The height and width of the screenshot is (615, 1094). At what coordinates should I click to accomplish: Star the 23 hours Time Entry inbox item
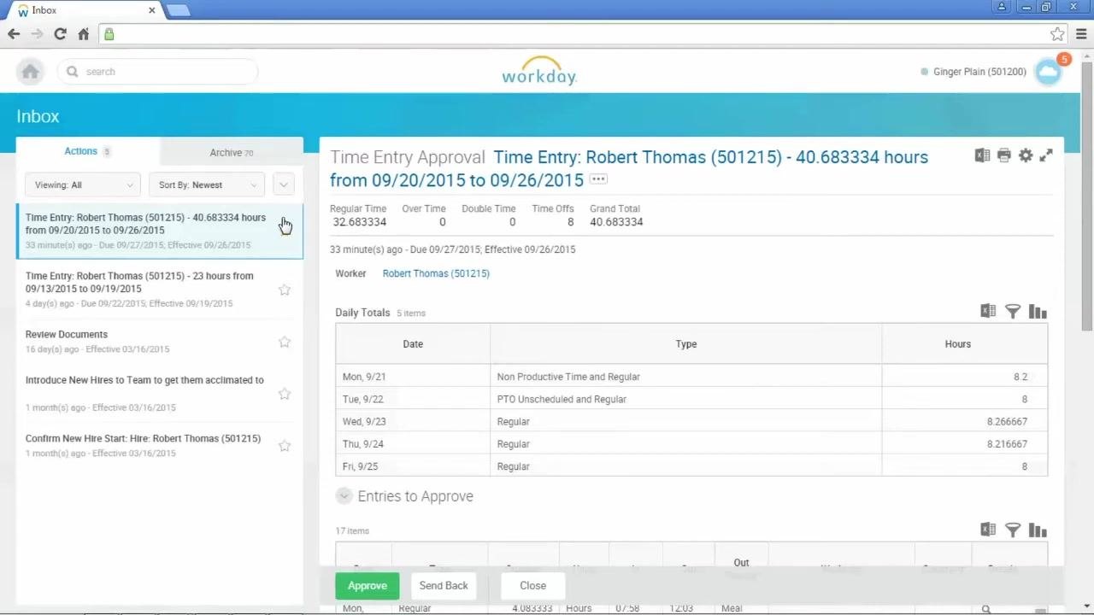(x=285, y=290)
